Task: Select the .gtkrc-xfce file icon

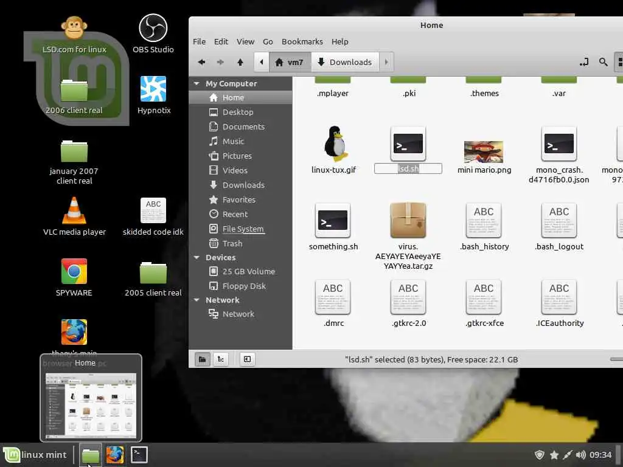Action: [x=484, y=297]
